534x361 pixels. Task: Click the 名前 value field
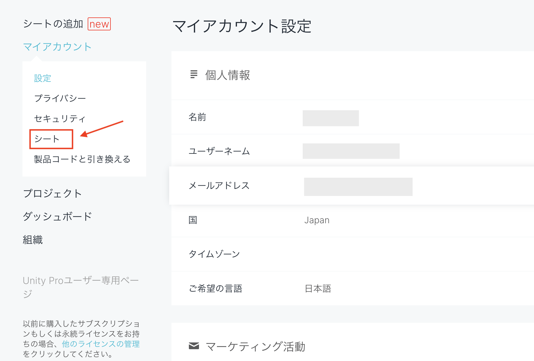click(x=331, y=118)
